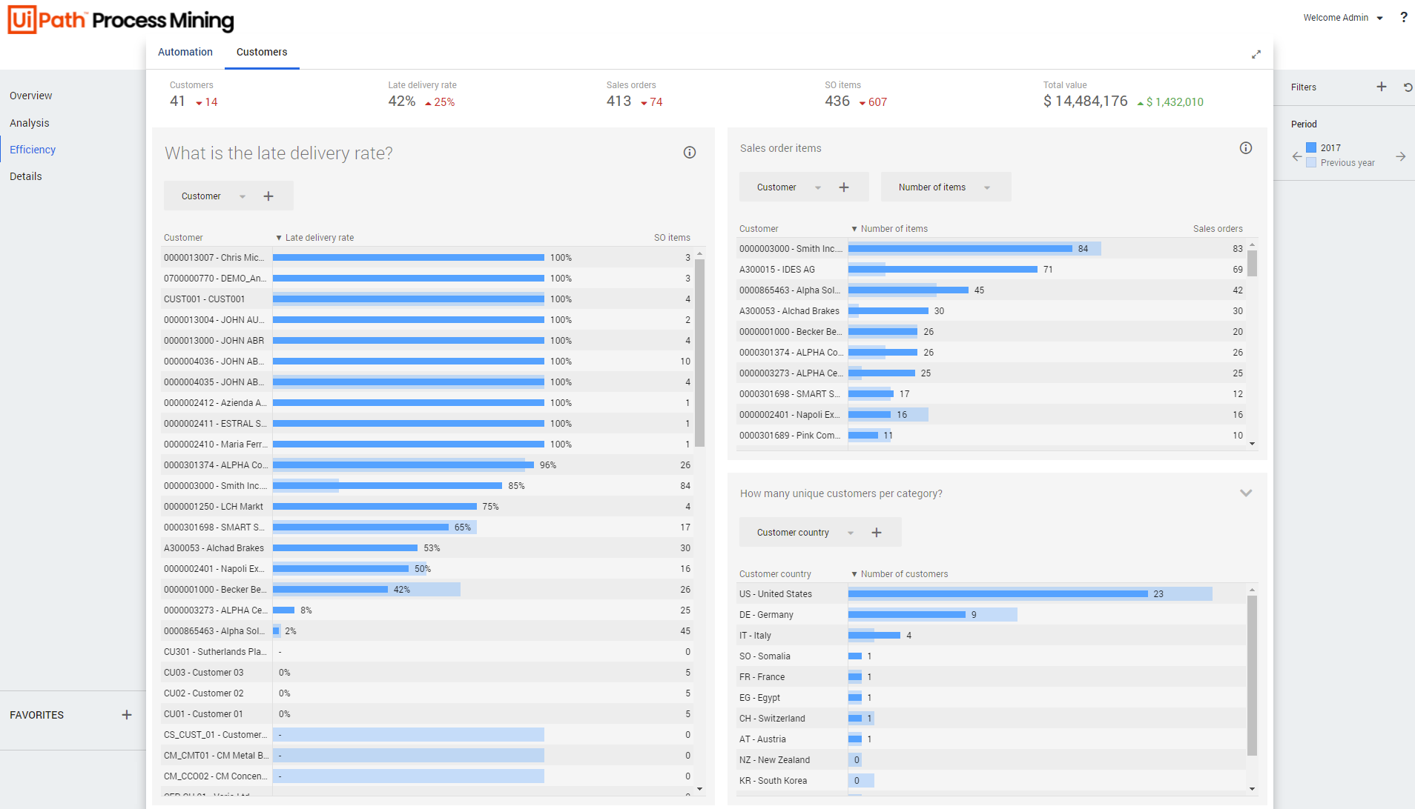Select US - United States country row

click(x=992, y=594)
